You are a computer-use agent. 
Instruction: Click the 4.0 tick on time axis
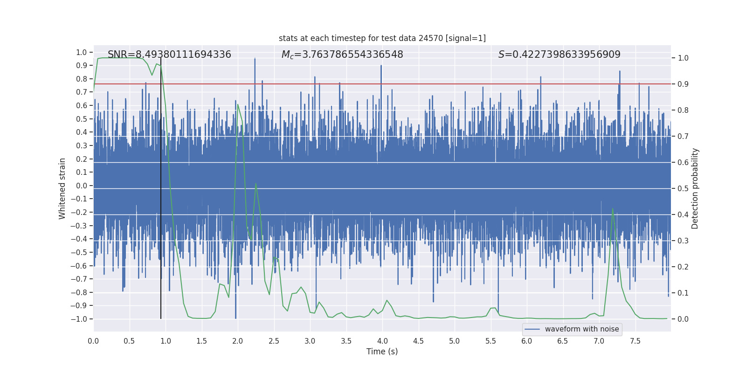pyautogui.click(x=382, y=341)
